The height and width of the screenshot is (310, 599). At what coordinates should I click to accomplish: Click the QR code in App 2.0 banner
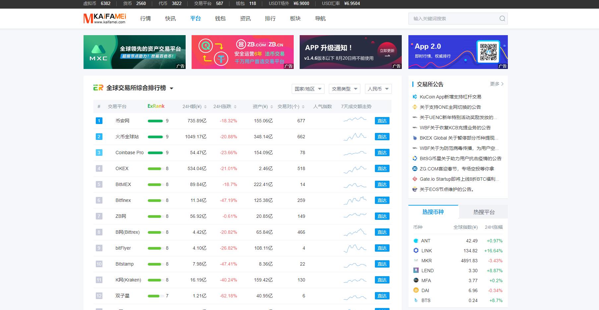(488, 52)
